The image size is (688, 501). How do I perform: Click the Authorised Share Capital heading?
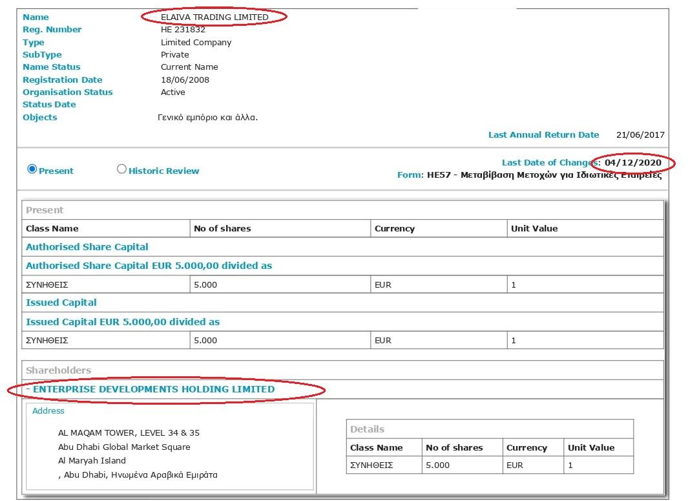tap(87, 247)
